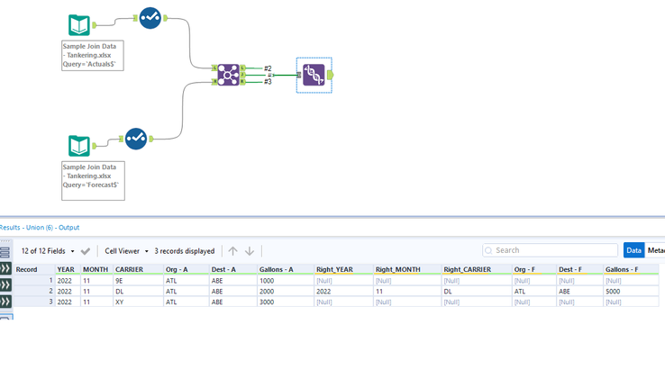665x379 pixels.
Task: Select Gallons - A cell 1000
Action: [x=286, y=281]
